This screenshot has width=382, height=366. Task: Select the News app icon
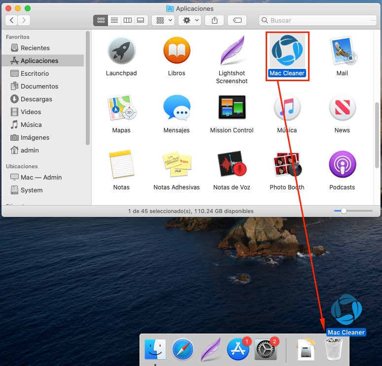click(x=342, y=107)
